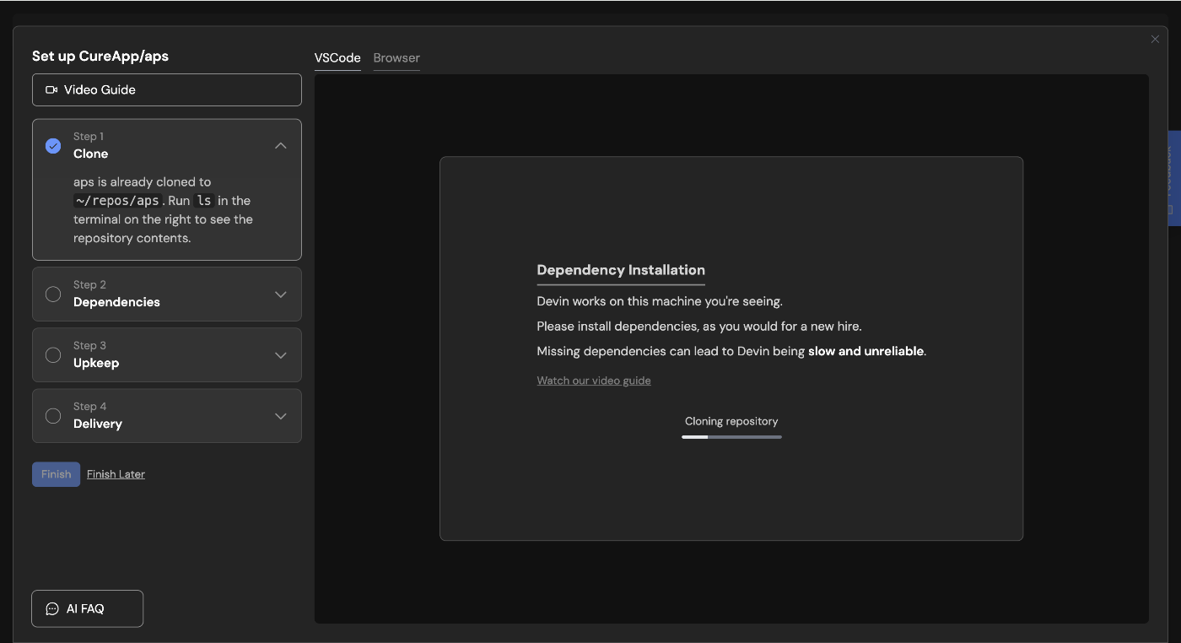Click the Dependency Installation heading
The width and height of the screenshot is (1181, 643).
[x=621, y=270]
